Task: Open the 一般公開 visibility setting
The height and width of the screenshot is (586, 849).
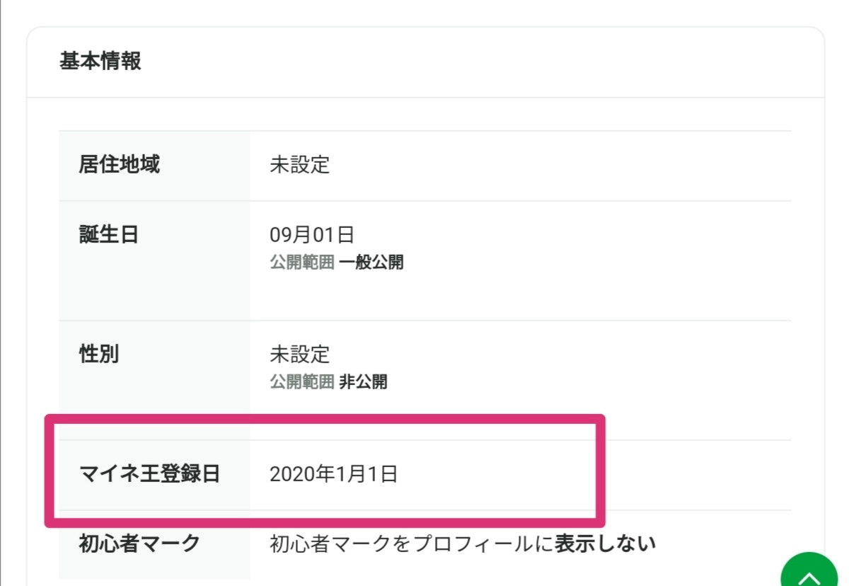Action: click(371, 263)
